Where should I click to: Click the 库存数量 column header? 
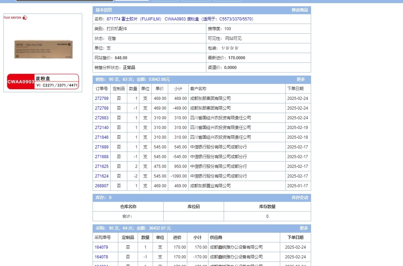[x=267, y=207]
